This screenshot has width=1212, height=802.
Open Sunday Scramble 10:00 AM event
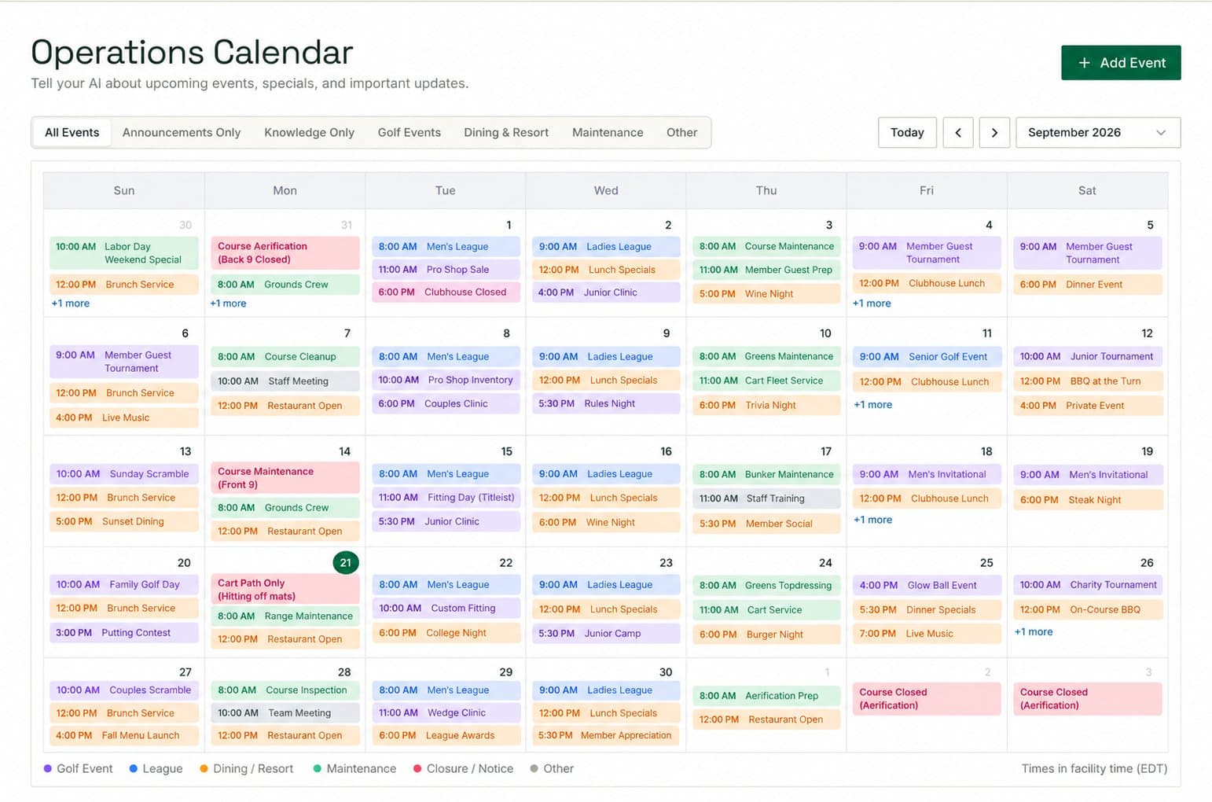pos(124,474)
